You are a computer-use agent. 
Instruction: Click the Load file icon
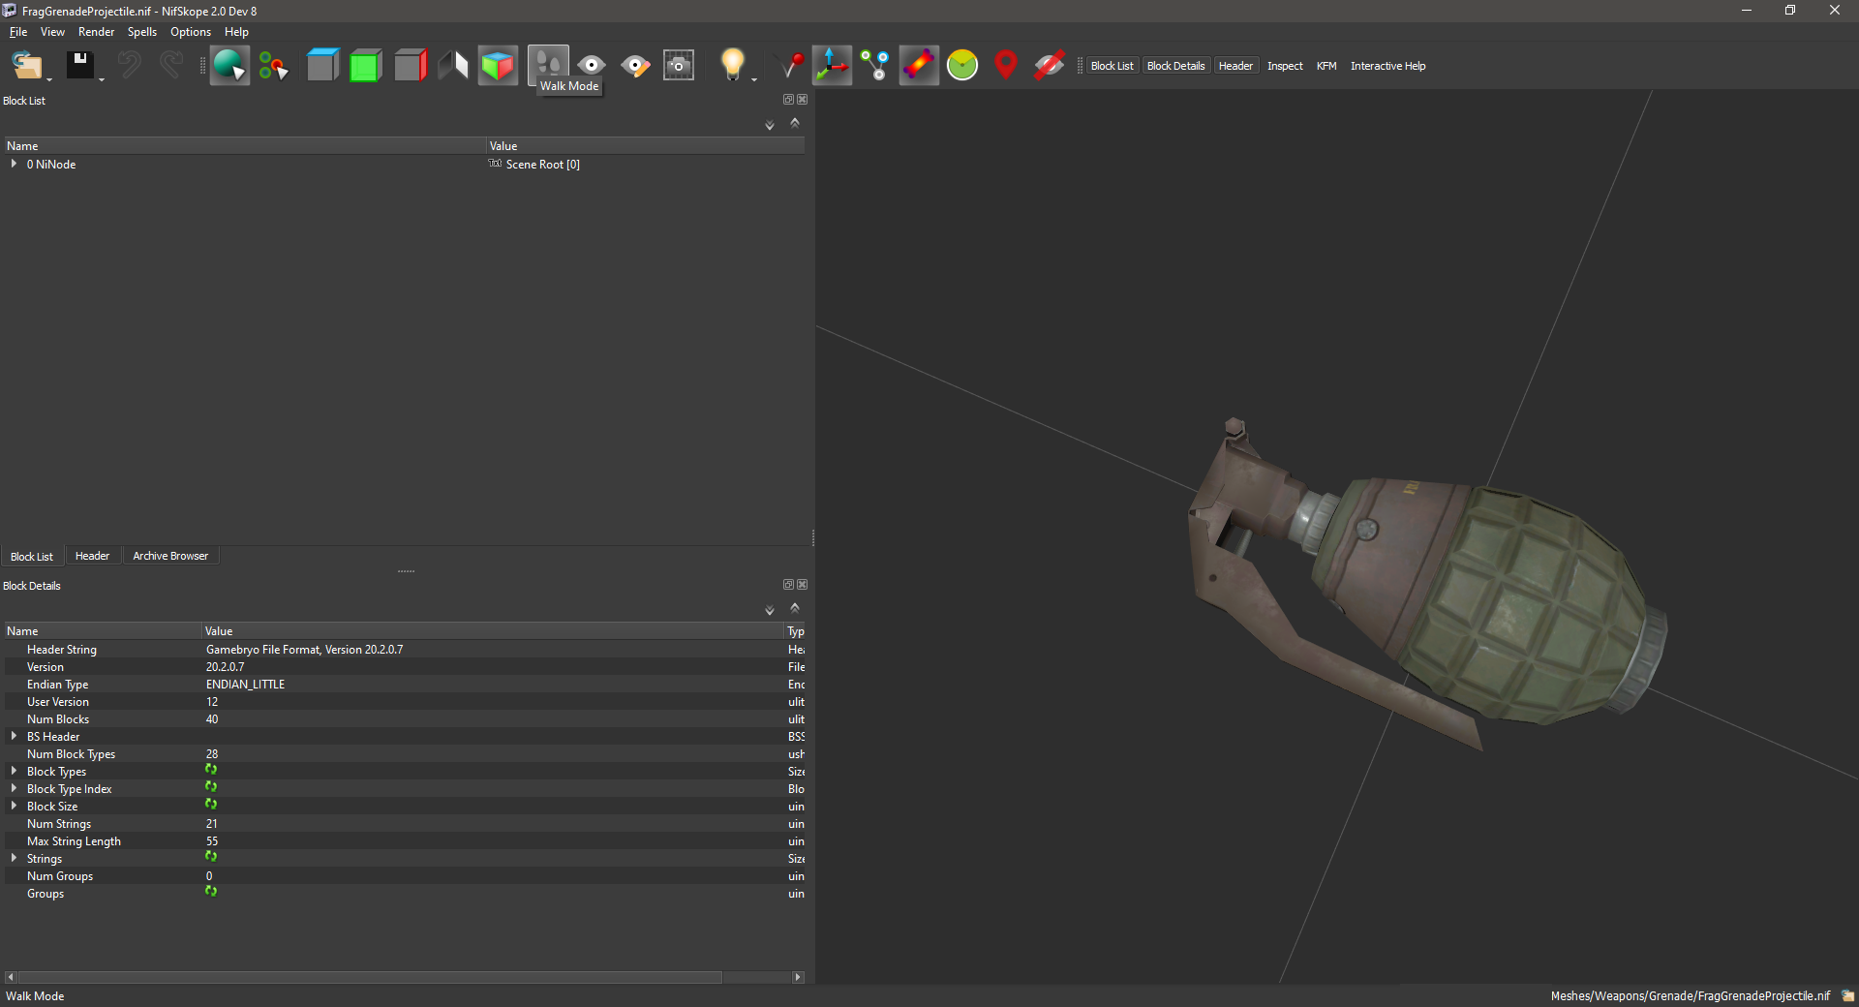click(26, 66)
